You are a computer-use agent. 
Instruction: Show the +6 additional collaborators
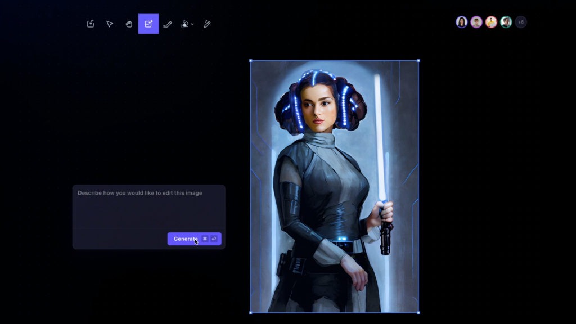(521, 22)
